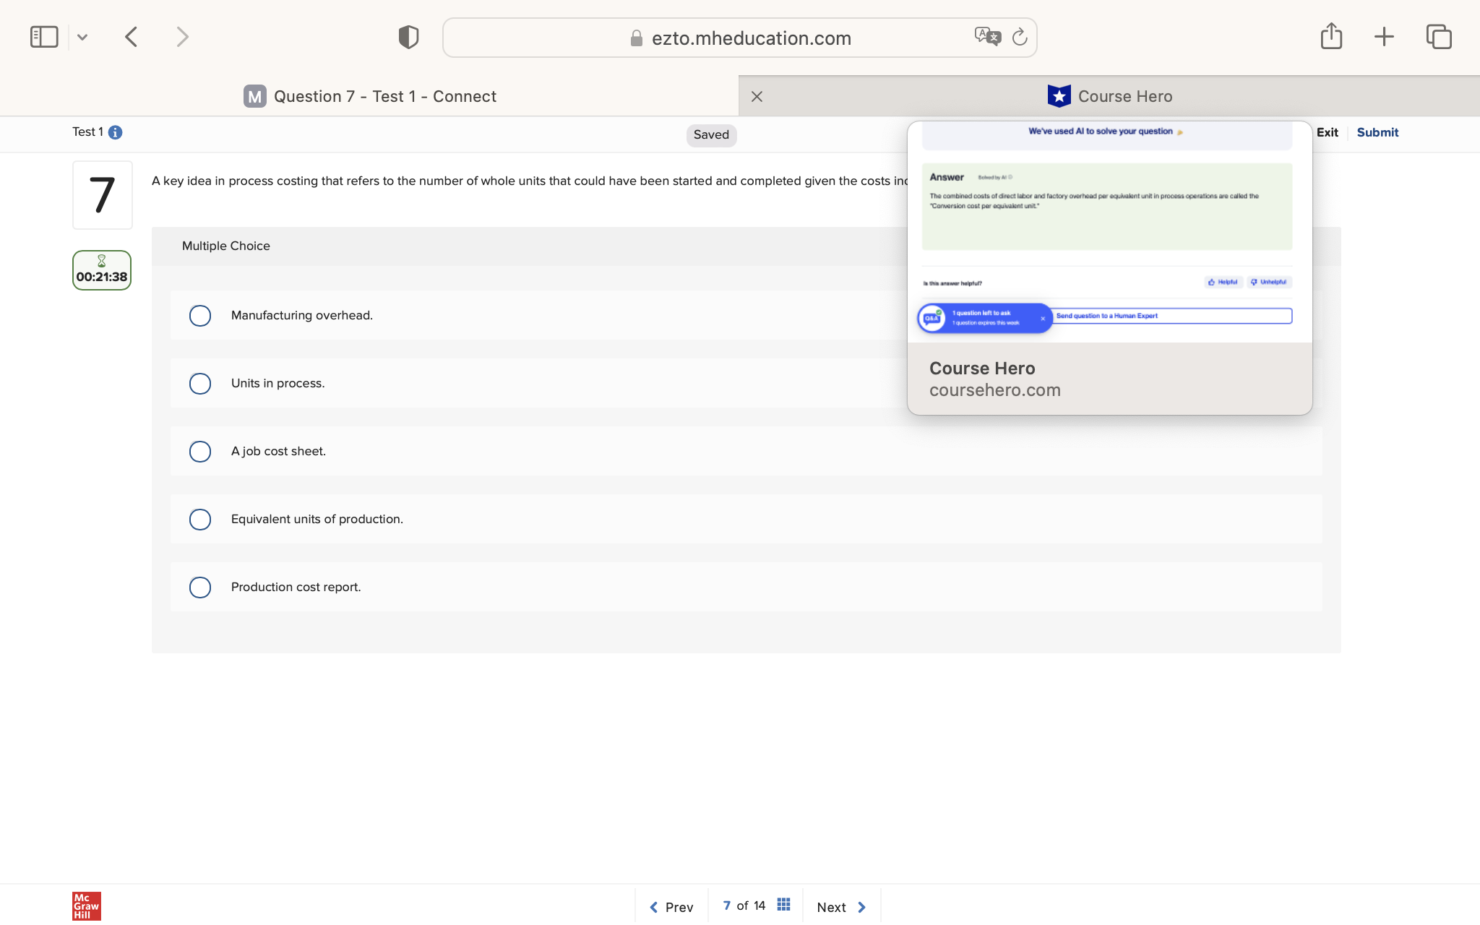1480x925 pixels.
Task: Go back with the browser back arrow
Action: tap(132, 37)
